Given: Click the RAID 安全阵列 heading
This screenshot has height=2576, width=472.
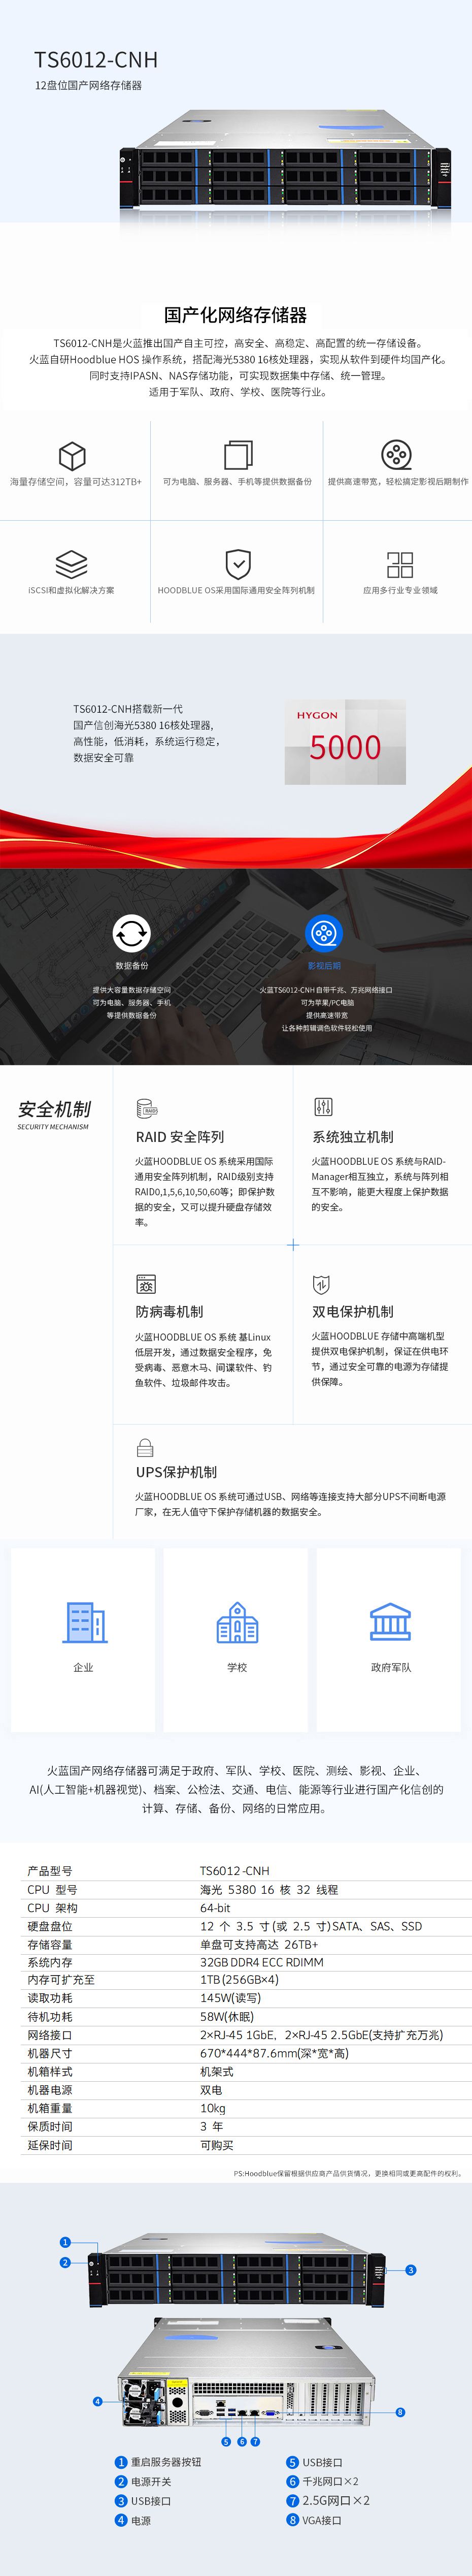Looking at the screenshot, I should [x=180, y=1137].
